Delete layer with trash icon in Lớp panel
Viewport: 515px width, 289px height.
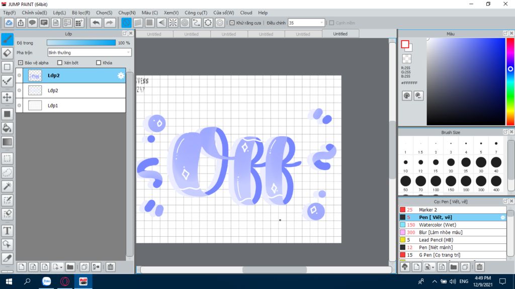[110, 267]
